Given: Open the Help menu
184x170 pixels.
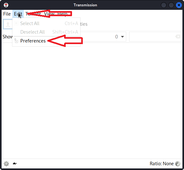Looking at the screenshot, I should click(x=62, y=14).
